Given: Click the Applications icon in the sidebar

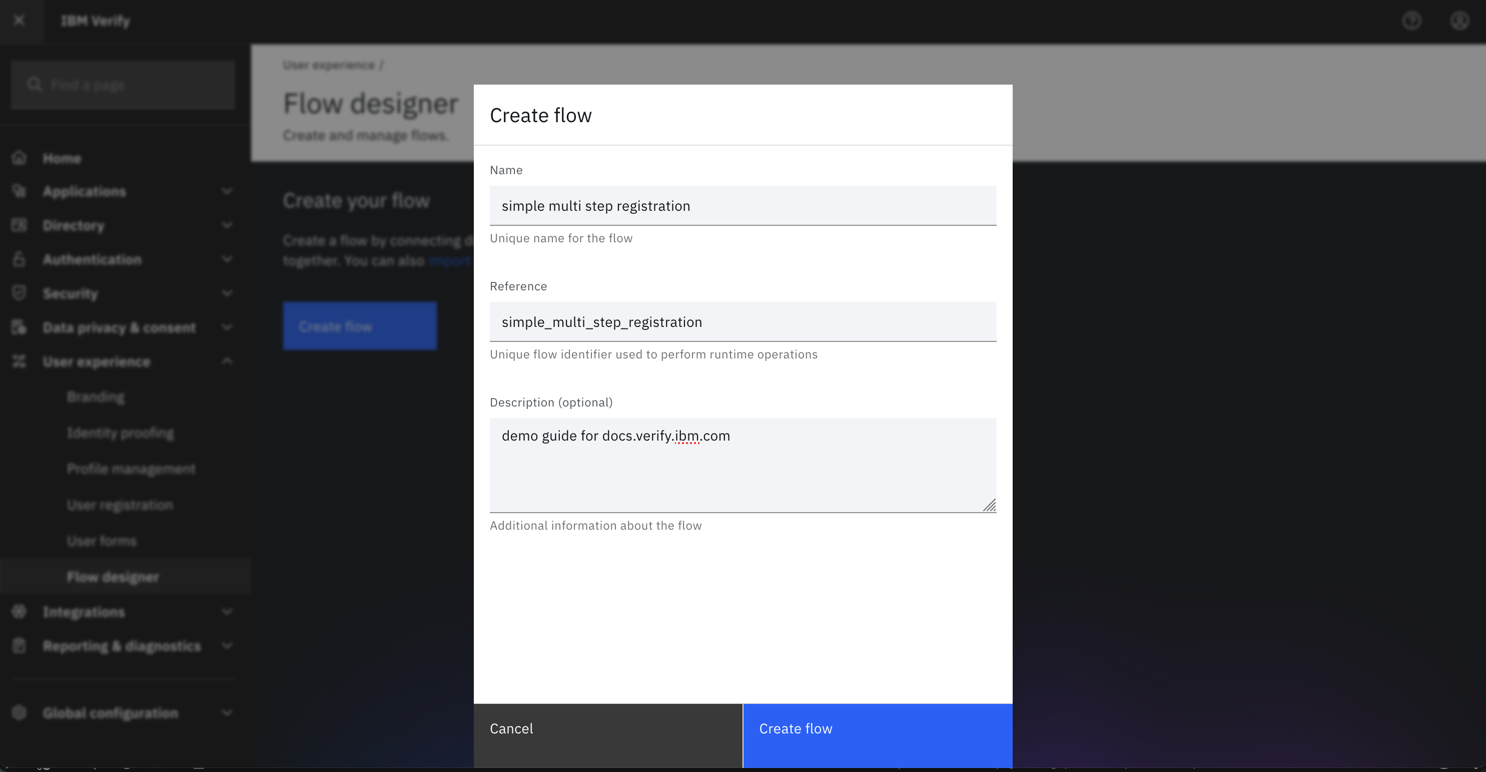Looking at the screenshot, I should pyautogui.click(x=19, y=191).
